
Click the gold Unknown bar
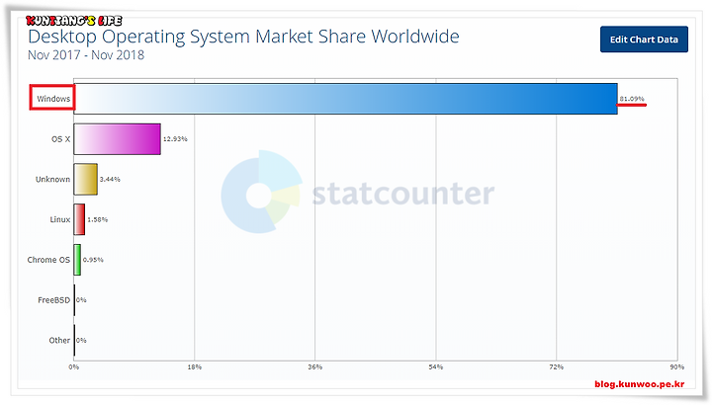click(x=85, y=179)
